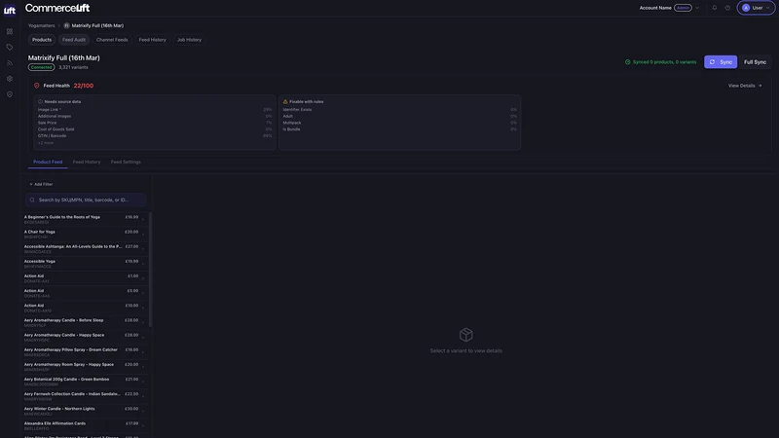Select Action Aid £10.00 variant
The image size is (779, 438).
[85, 308]
